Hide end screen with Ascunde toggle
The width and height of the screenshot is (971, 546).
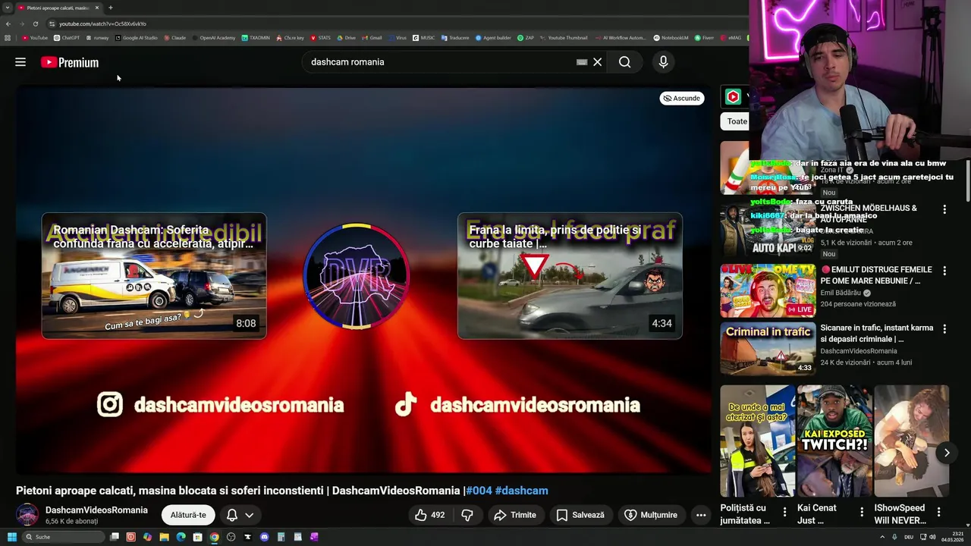click(x=682, y=98)
